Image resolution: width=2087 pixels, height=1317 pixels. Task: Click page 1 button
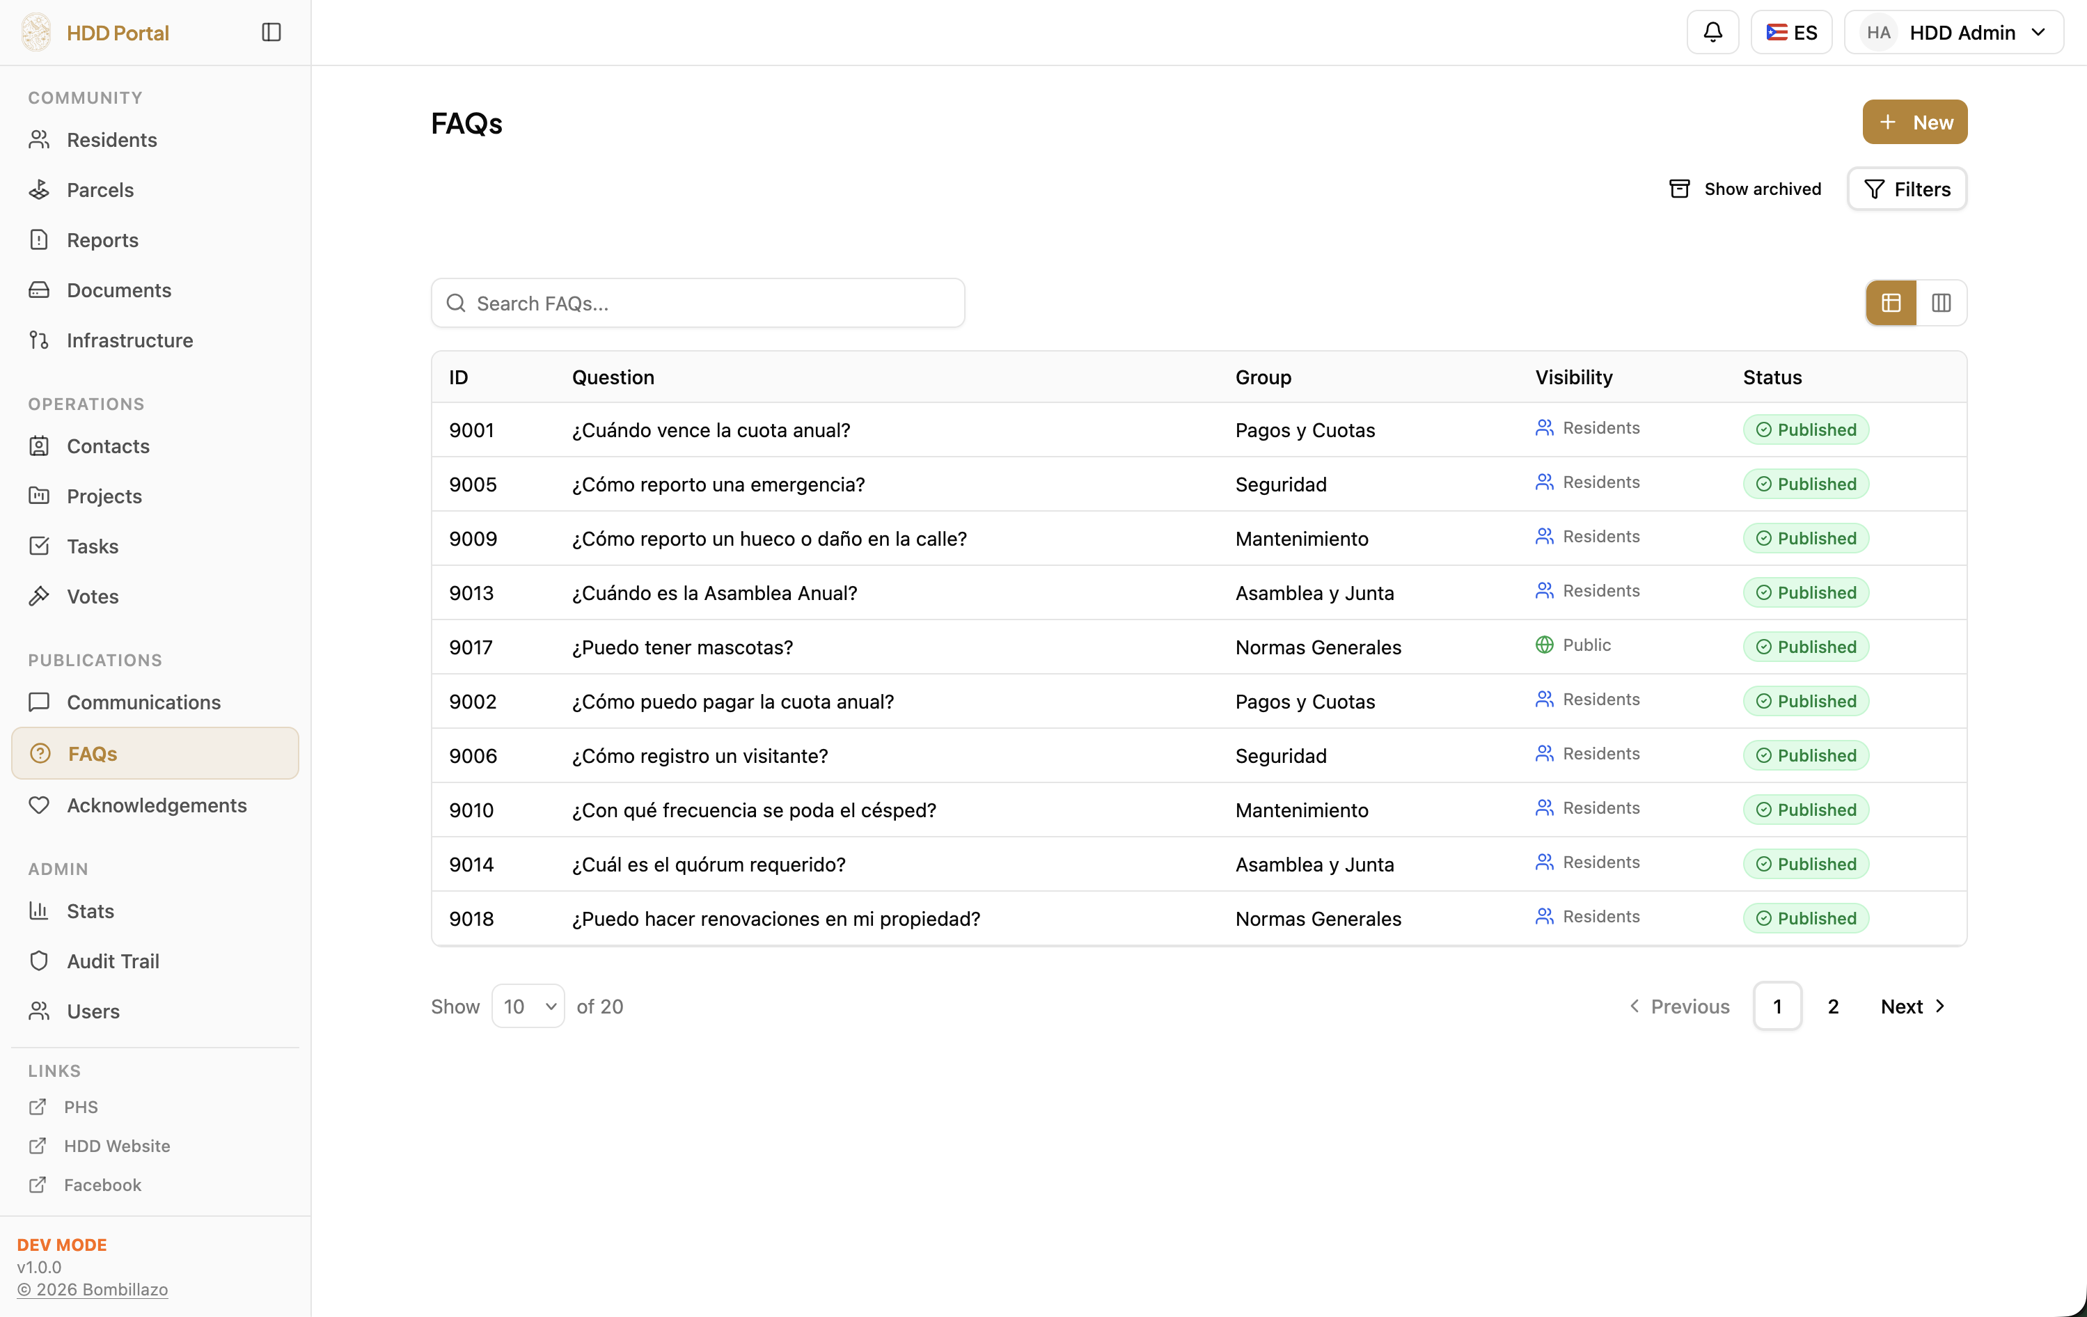(x=1778, y=1006)
